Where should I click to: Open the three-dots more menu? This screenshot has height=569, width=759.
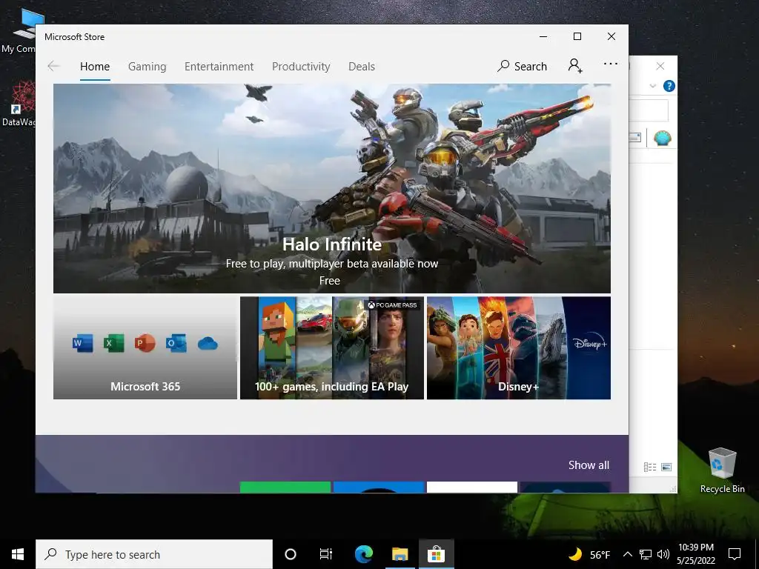[x=611, y=64]
